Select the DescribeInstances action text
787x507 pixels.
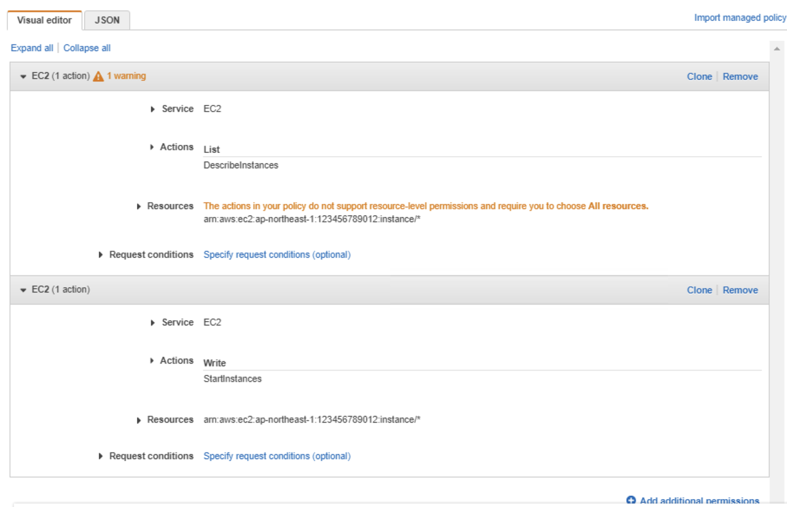(241, 165)
